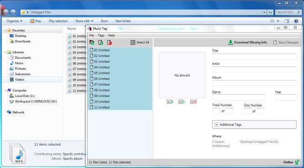This screenshot has height=168, width=304.
Task: Open Music Tag's Help menu
Action: click(x=111, y=36)
